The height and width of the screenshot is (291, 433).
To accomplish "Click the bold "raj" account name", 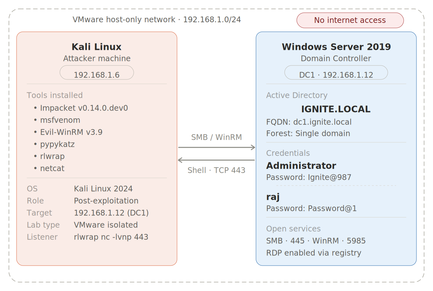I will [273, 197].
